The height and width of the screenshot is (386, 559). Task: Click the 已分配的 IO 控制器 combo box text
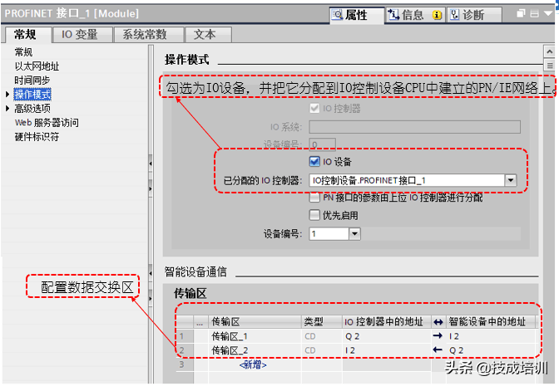click(x=407, y=180)
